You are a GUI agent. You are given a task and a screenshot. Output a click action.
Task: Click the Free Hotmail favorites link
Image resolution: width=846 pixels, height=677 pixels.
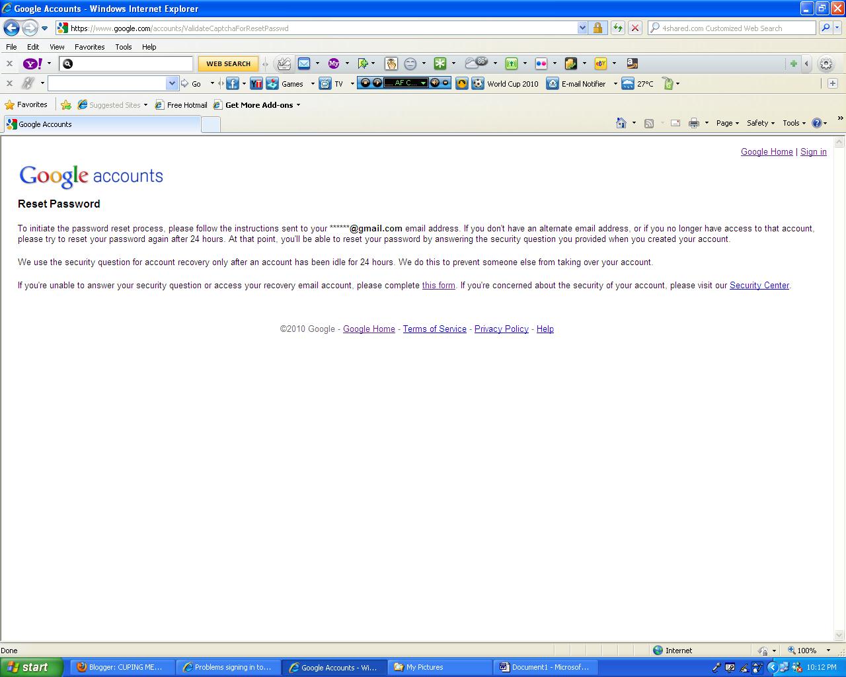[181, 104]
